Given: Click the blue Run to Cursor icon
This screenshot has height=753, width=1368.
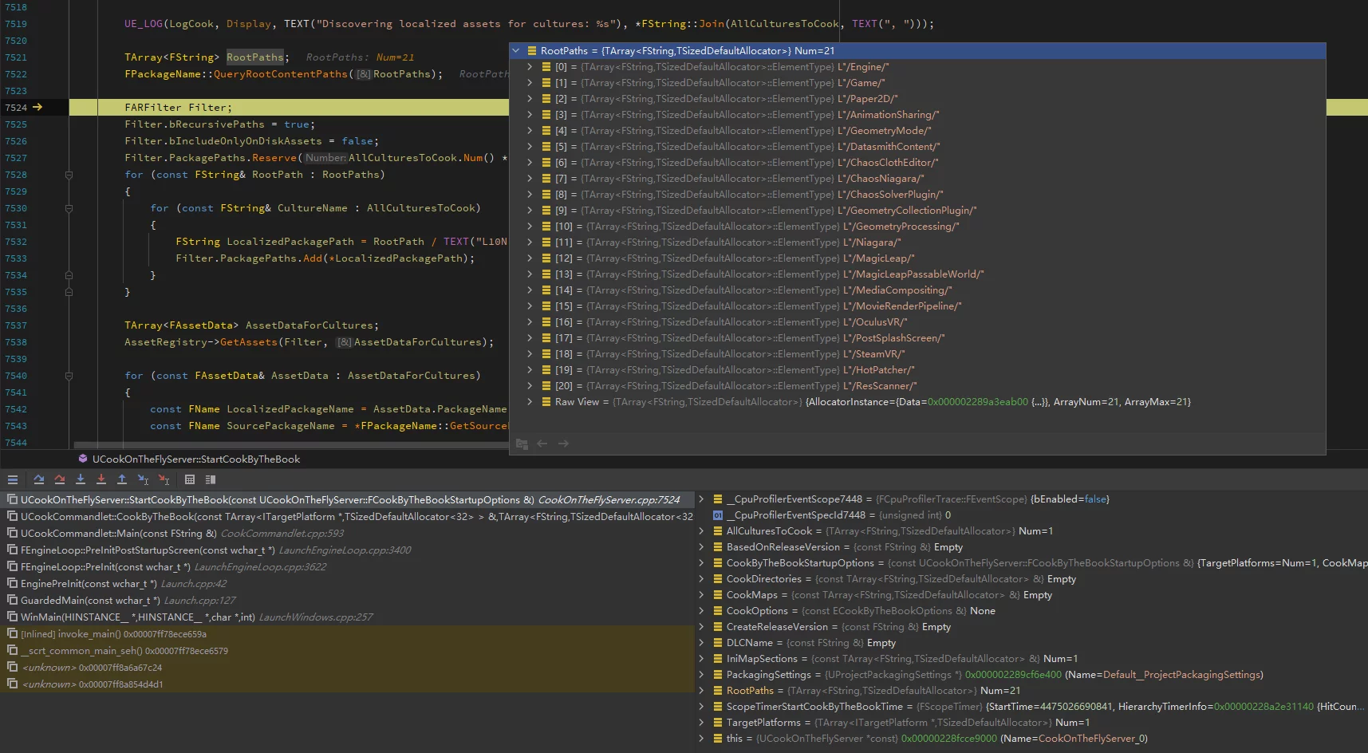Looking at the screenshot, I should (x=143, y=479).
